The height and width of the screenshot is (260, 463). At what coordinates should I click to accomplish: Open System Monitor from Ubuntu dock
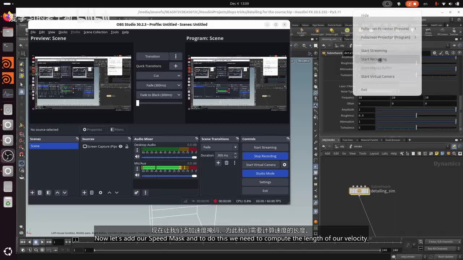click(x=8, y=94)
